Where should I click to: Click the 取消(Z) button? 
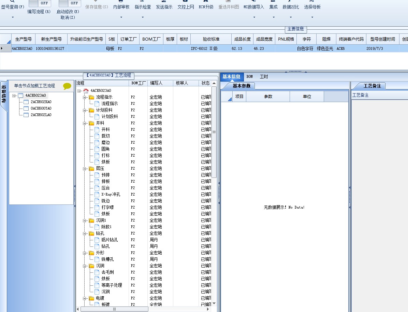click(x=68, y=17)
